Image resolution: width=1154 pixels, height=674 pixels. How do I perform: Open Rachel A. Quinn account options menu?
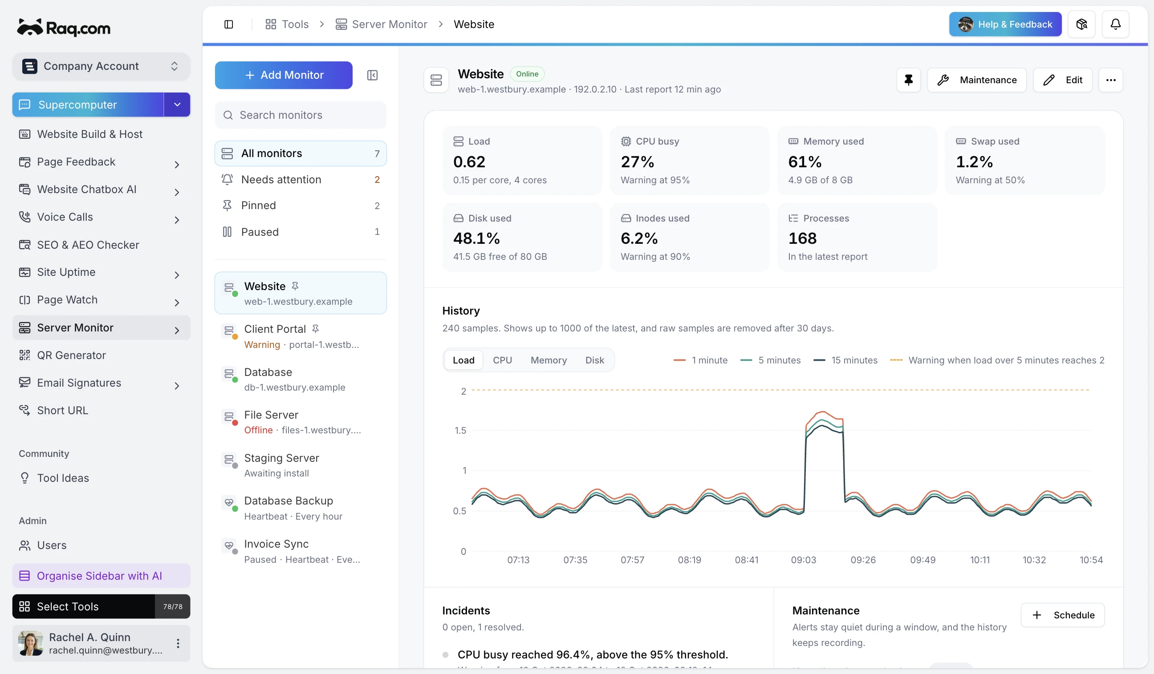178,643
